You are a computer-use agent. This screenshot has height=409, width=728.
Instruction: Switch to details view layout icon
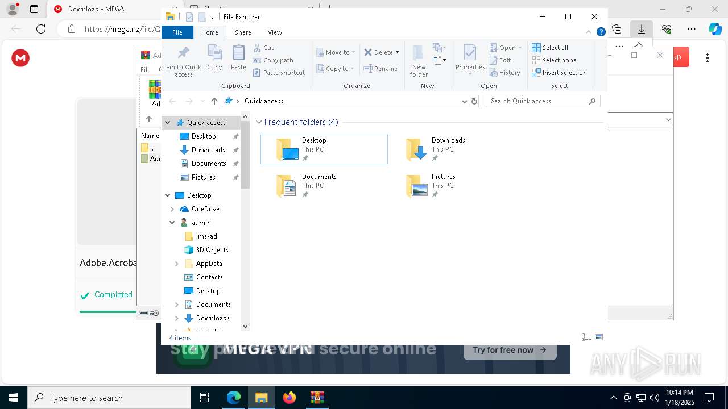pyautogui.click(x=586, y=337)
